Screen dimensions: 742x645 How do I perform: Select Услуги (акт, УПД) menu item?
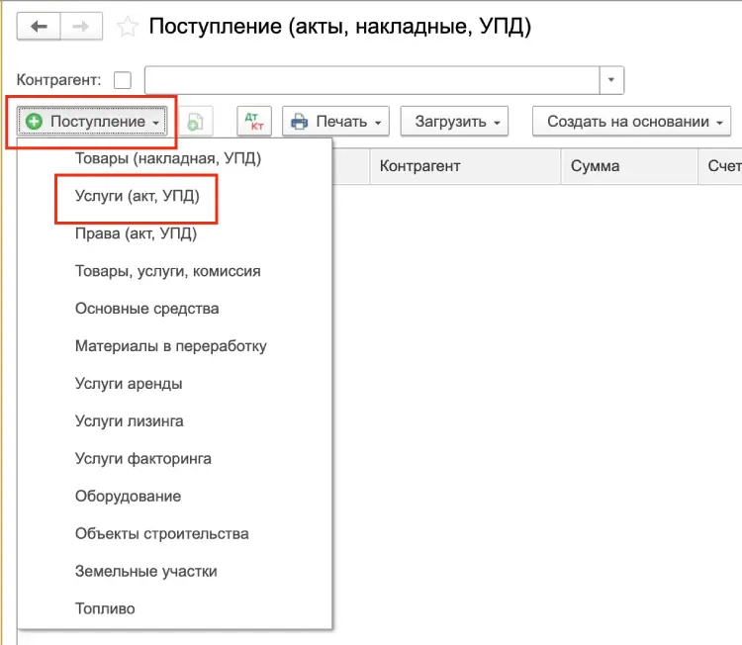tap(138, 196)
